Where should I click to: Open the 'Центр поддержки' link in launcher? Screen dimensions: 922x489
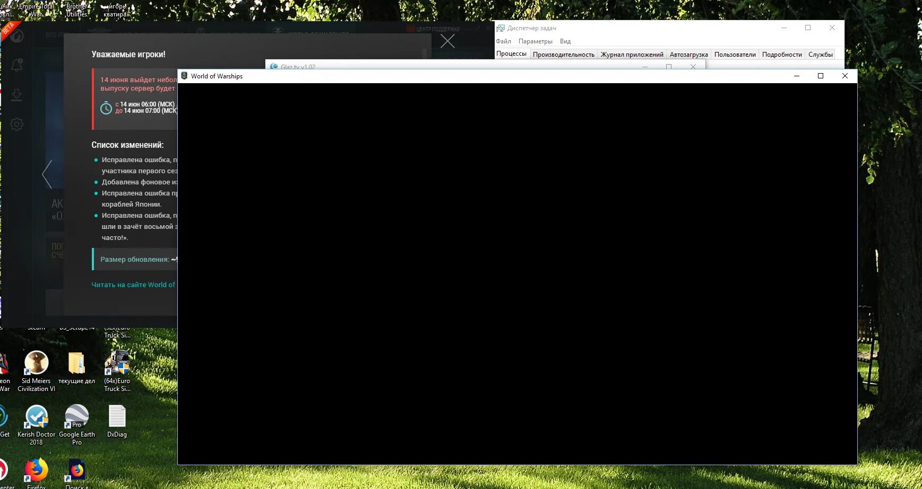pos(434,29)
